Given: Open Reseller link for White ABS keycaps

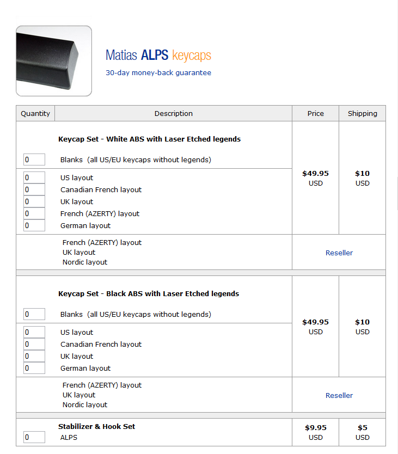Looking at the screenshot, I should tap(339, 253).
